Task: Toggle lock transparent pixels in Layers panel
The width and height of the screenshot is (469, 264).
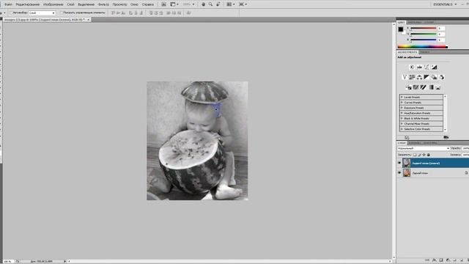Action: coord(415,155)
